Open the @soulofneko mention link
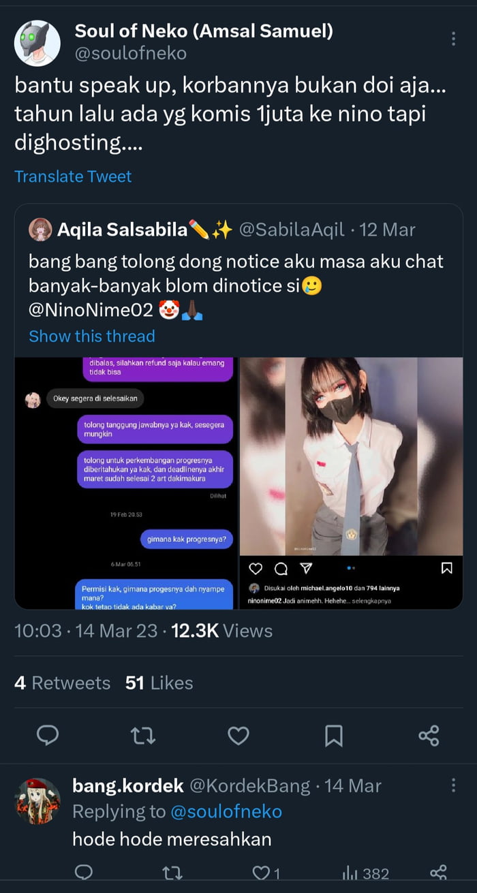 (226, 811)
